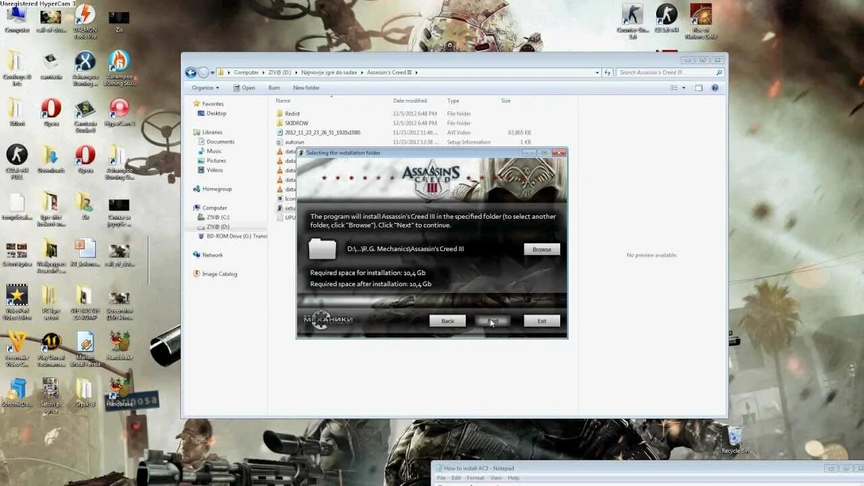Open the Music library
This screenshot has height=486, width=864.
click(214, 151)
